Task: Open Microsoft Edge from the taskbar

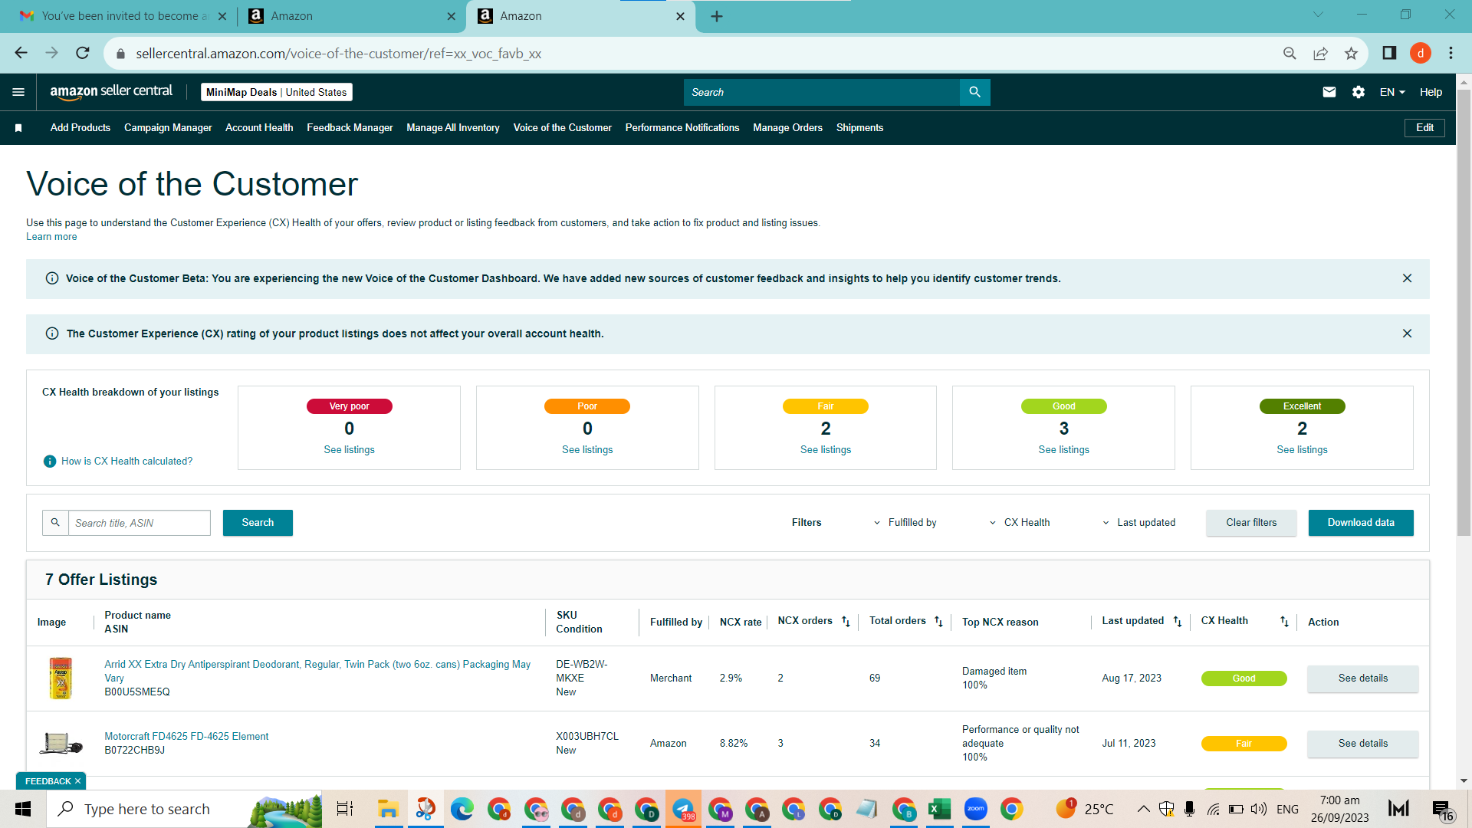Action: coord(462,809)
